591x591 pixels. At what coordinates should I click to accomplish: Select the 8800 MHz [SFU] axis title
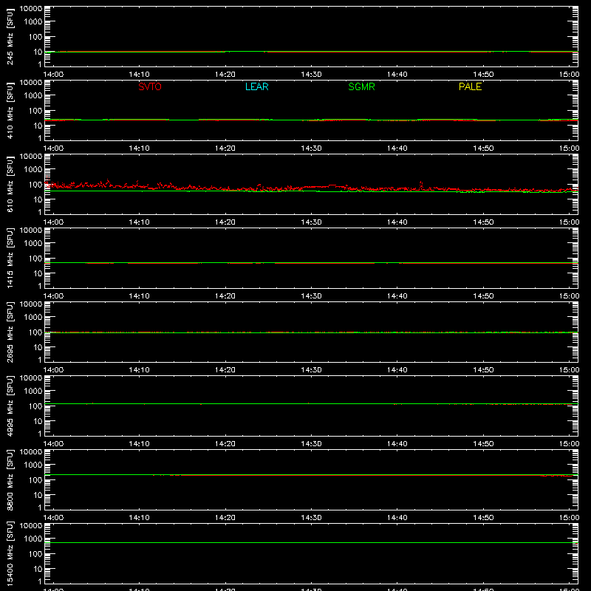[10, 479]
